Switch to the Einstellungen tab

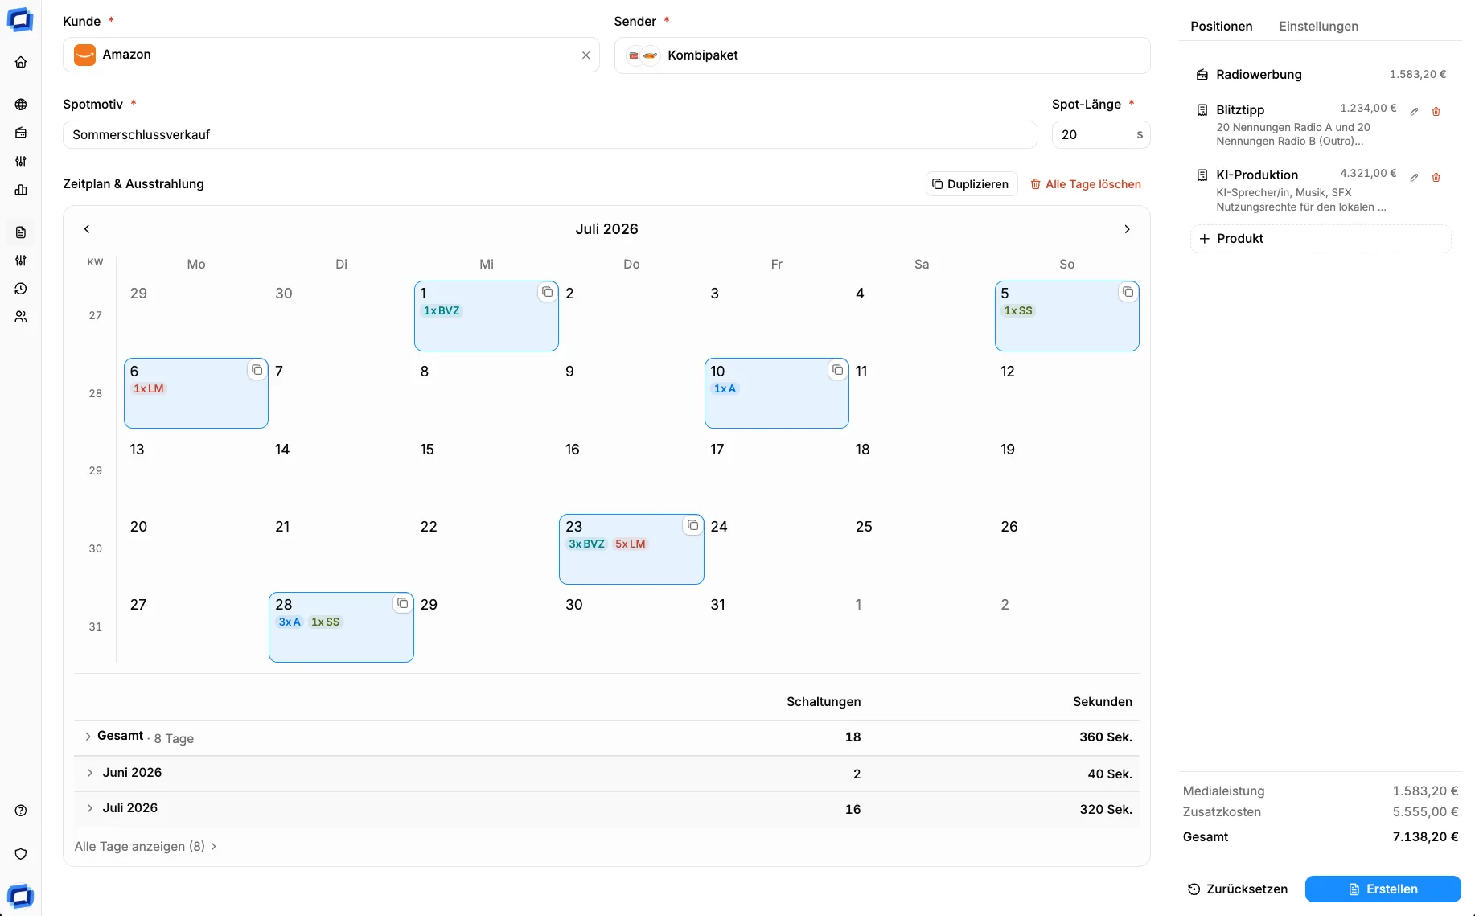(1318, 27)
